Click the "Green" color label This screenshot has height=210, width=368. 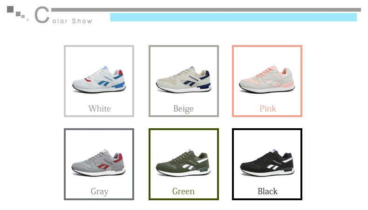[183, 191]
